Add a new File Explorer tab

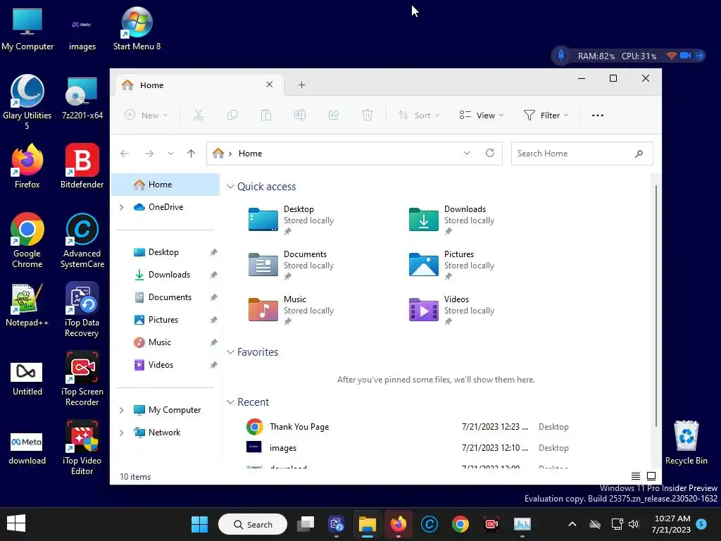[x=301, y=85]
